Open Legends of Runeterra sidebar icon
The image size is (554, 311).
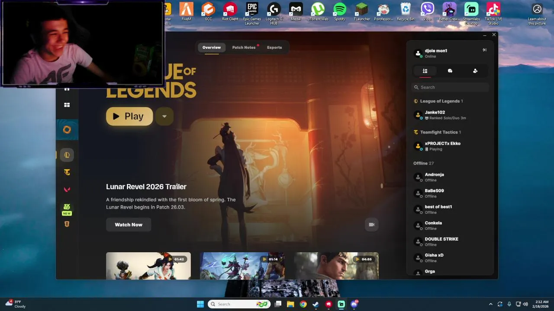67,224
